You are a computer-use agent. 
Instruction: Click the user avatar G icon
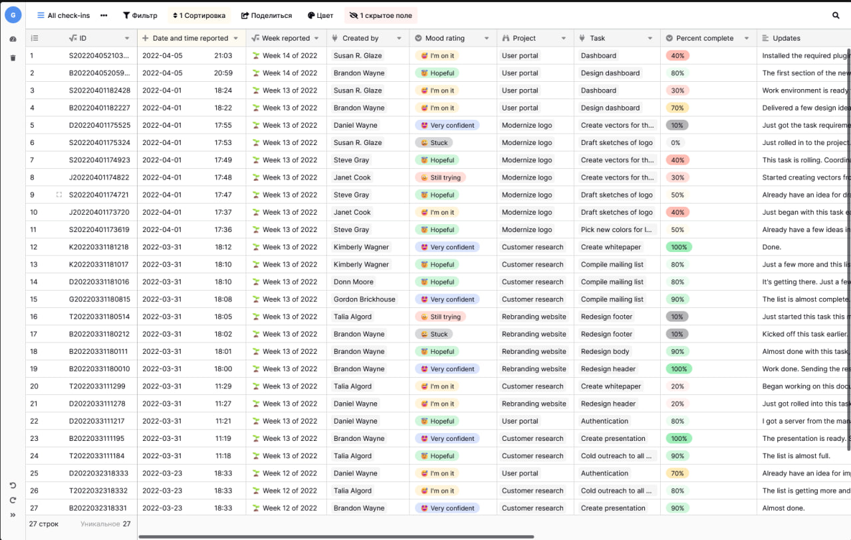pyautogui.click(x=13, y=15)
